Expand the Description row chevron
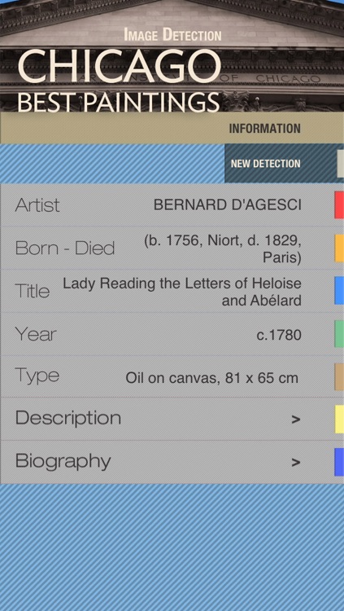The image size is (344, 611). point(296,420)
